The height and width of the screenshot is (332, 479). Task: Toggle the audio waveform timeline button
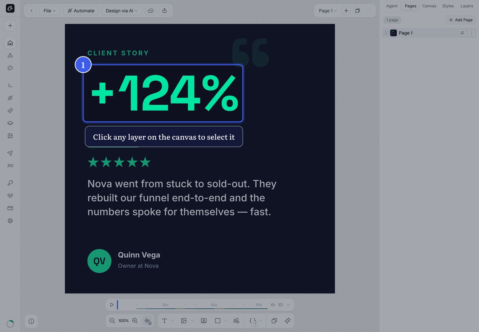148,321
